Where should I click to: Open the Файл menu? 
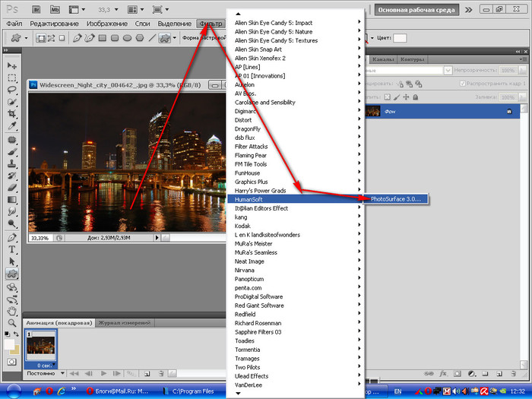[14, 24]
